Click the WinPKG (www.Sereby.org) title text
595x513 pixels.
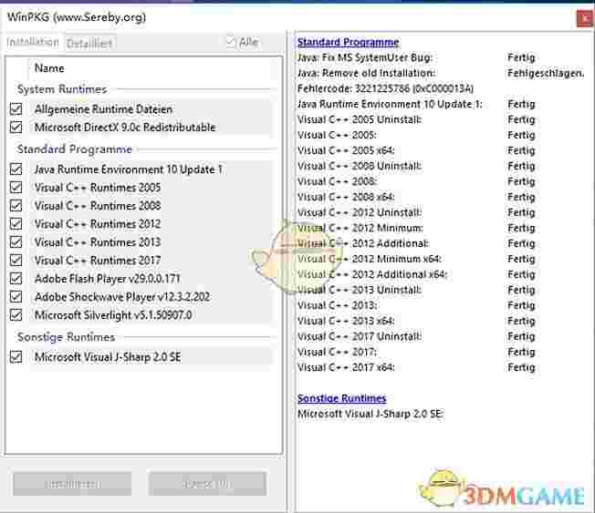(x=77, y=17)
